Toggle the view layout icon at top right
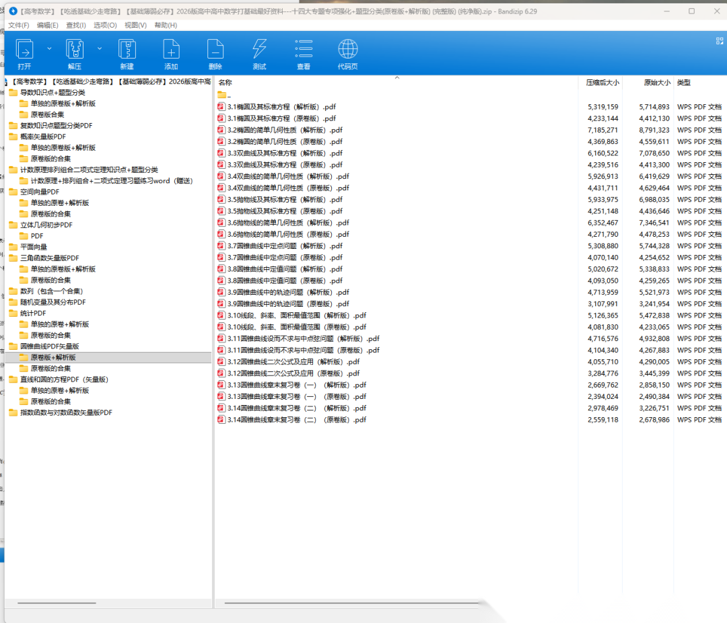727x623 pixels. tap(719, 41)
